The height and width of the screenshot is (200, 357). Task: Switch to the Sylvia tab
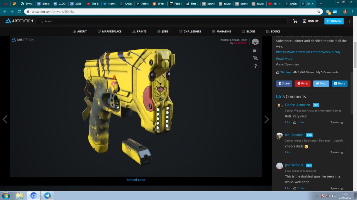(x=27, y=4)
